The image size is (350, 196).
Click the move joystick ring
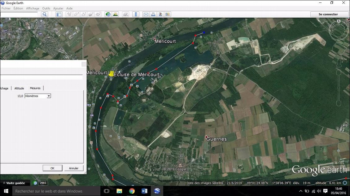coord(339,48)
